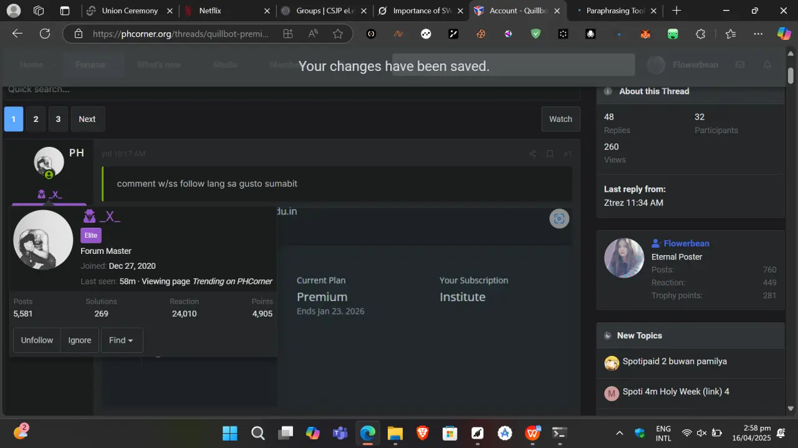This screenshot has height=448, width=798.
Task: Click the _X_ avatar in user card
Action: 43,240
